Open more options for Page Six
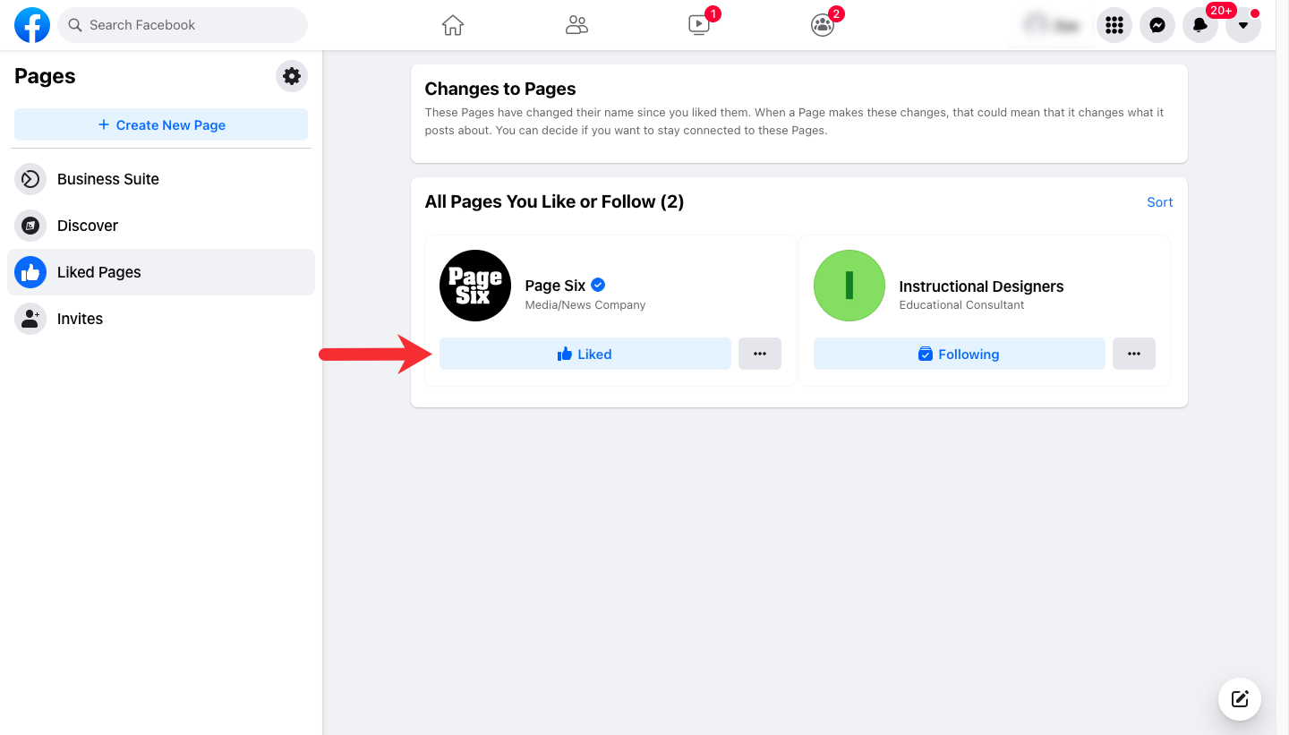This screenshot has height=735, width=1289. pyautogui.click(x=760, y=354)
